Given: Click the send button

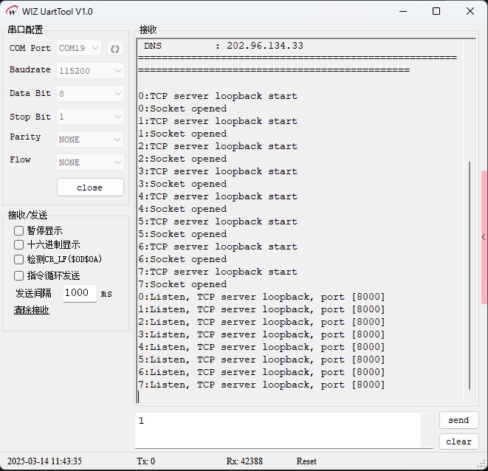Looking at the screenshot, I should click(x=458, y=420).
